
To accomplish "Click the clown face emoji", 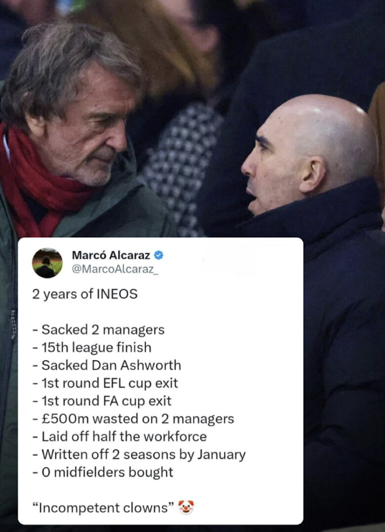I will pos(186,507).
